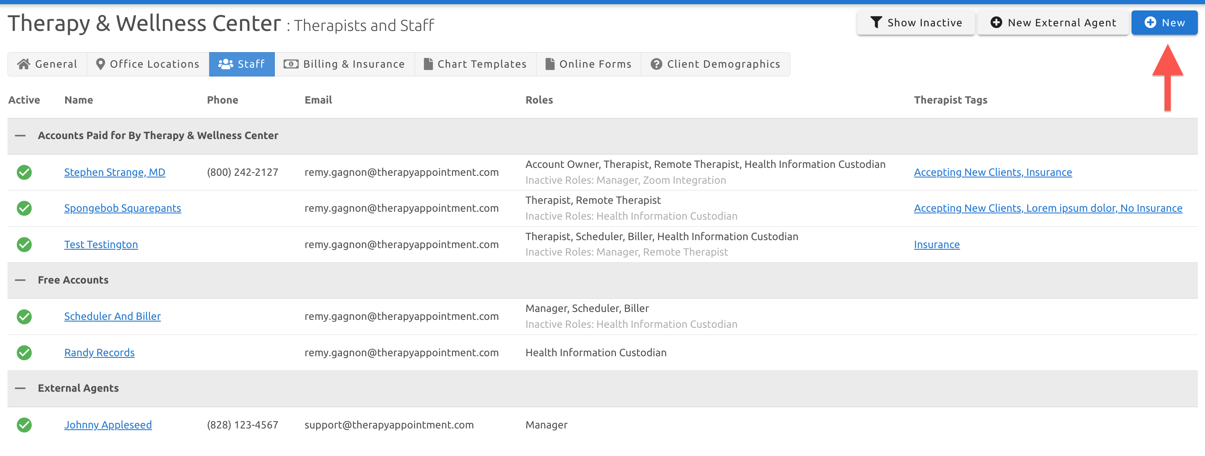The image size is (1205, 456).
Task: Open Test Testington's profile
Action: 101,244
